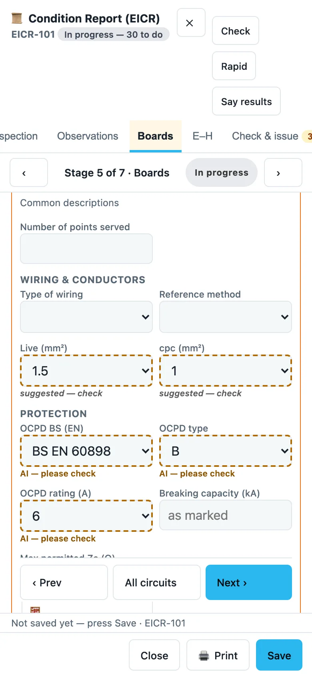Viewport: 312px width, 677px height.
Task: Open the OCPD rating (A) dropdown
Action: click(x=86, y=516)
